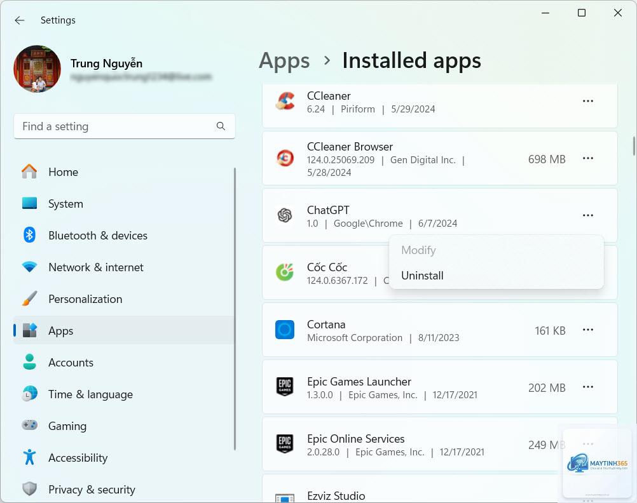Image resolution: width=637 pixels, height=503 pixels.
Task: Click the Cortana app icon
Action: 285,330
